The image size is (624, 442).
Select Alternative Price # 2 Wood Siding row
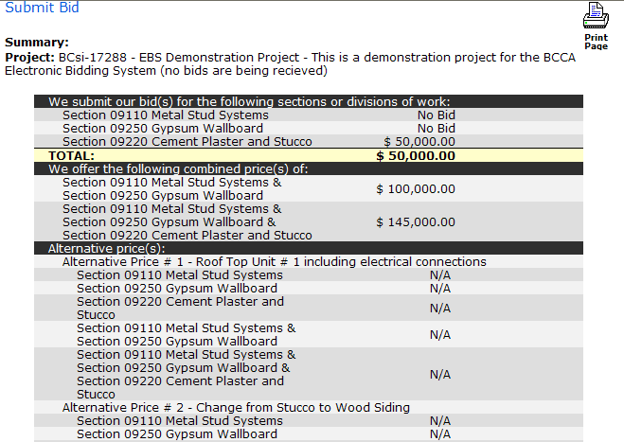pyautogui.click(x=309, y=407)
